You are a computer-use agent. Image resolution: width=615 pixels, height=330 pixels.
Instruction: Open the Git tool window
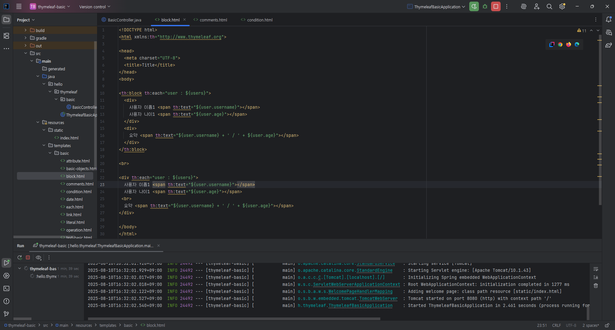tap(6, 314)
